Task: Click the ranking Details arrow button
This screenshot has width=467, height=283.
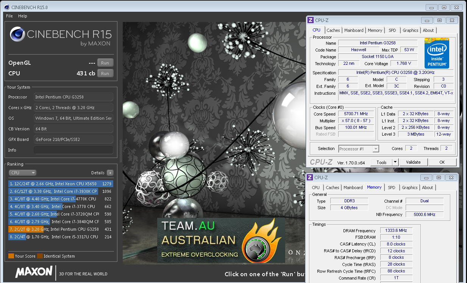Action: pos(110,173)
